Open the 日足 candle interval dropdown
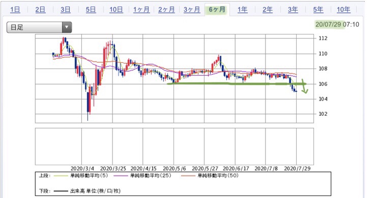Viewport: 374px width, 198px height. click(x=39, y=27)
